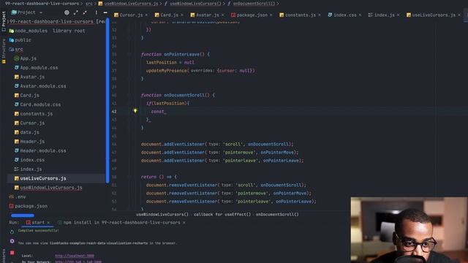Click the Expand All icon in Project panel

76,12
